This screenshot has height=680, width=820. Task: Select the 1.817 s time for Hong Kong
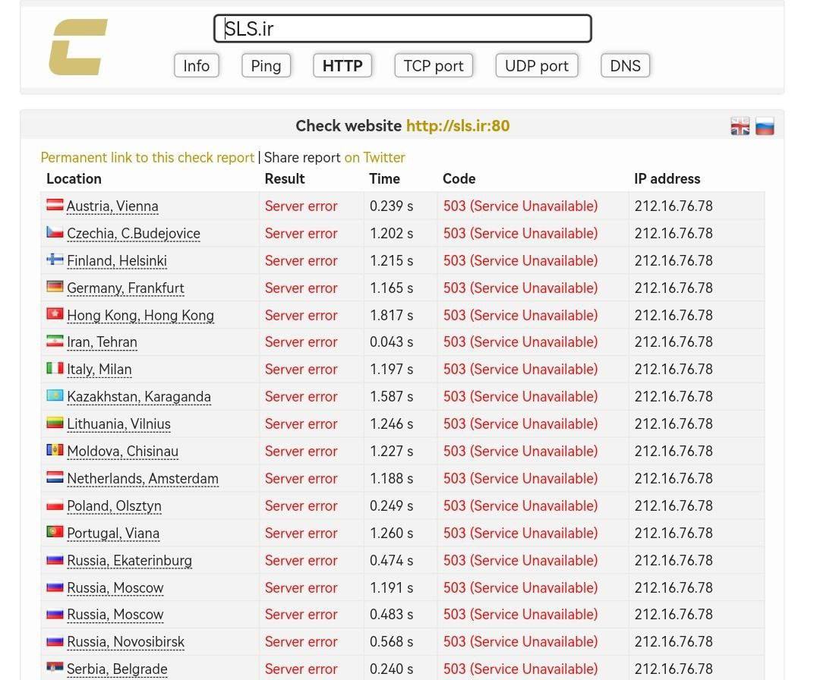click(x=391, y=315)
